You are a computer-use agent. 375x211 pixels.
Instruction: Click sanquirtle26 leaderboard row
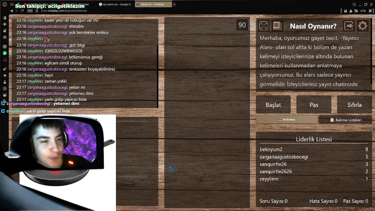point(314,164)
